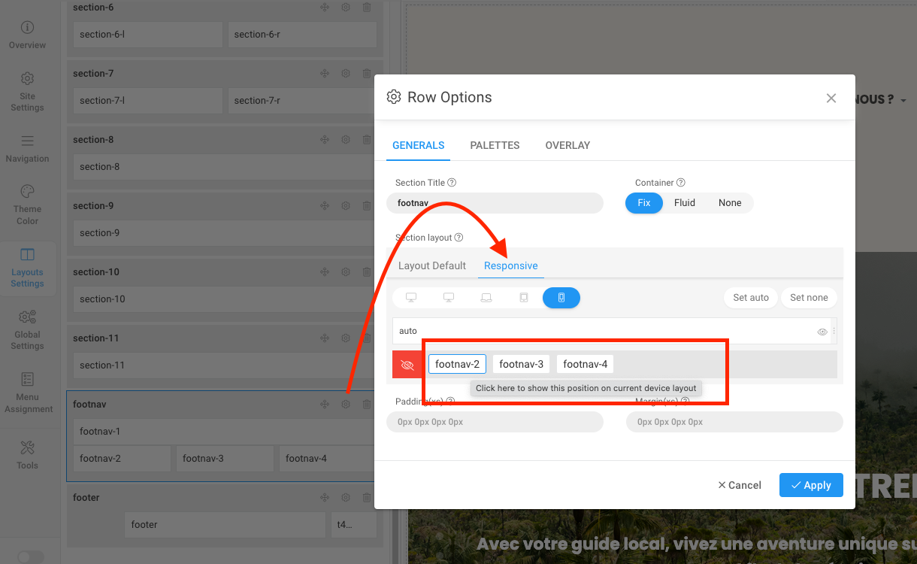The image size is (917, 564).
Task: Open row settings gear for section-11
Action: [x=346, y=338]
